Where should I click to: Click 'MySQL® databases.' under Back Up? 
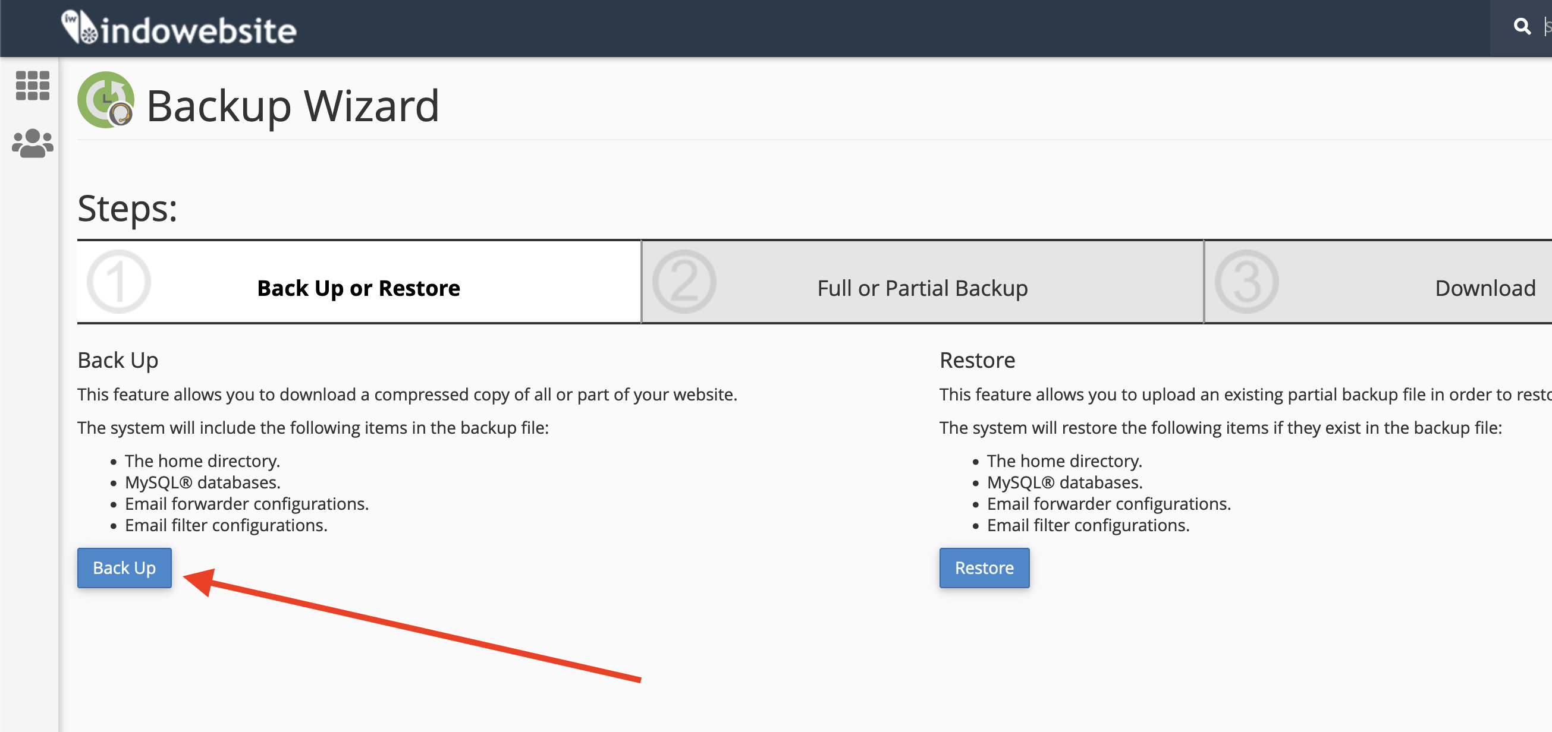point(202,482)
